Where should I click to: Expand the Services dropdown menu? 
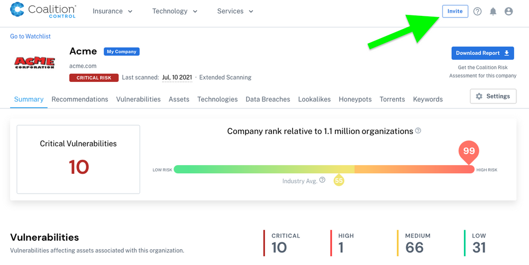click(x=235, y=11)
